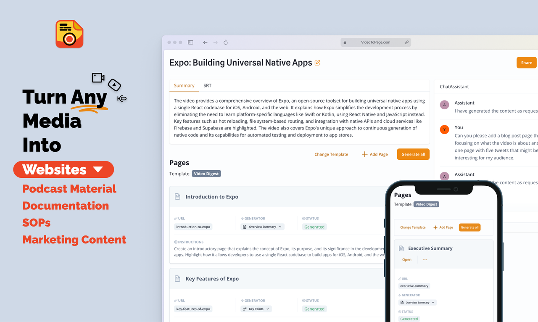This screenshot has width=538, height=322.
Task: Click the Podcast Material option
Action: (69, 189)
